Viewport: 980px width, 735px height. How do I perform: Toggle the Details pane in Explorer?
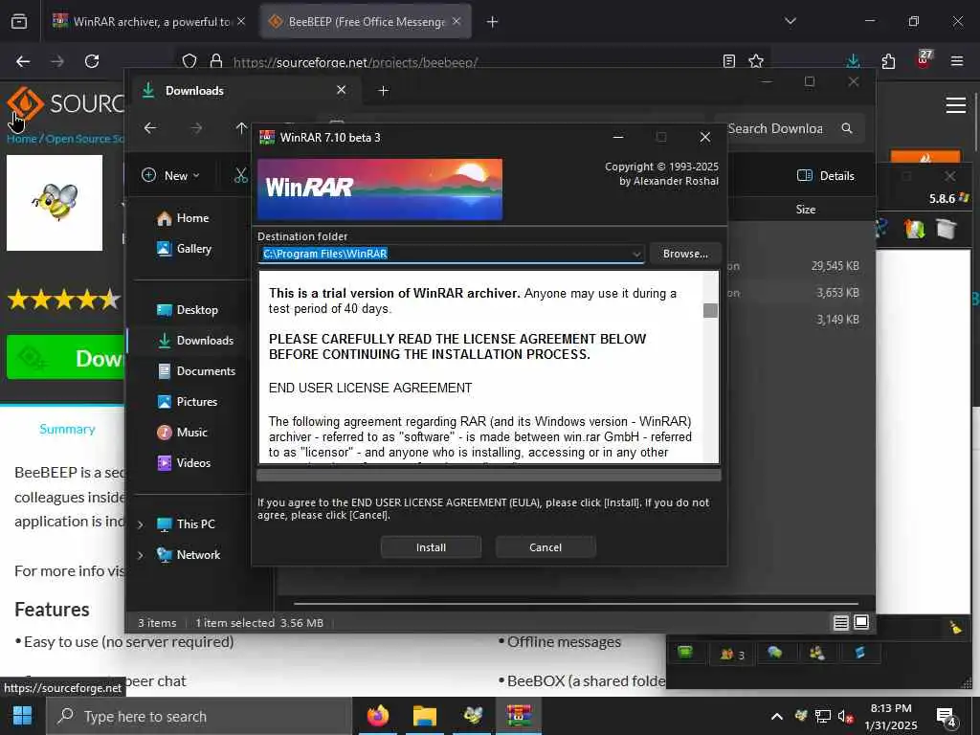pyautogui.click(x=826, y=176)
